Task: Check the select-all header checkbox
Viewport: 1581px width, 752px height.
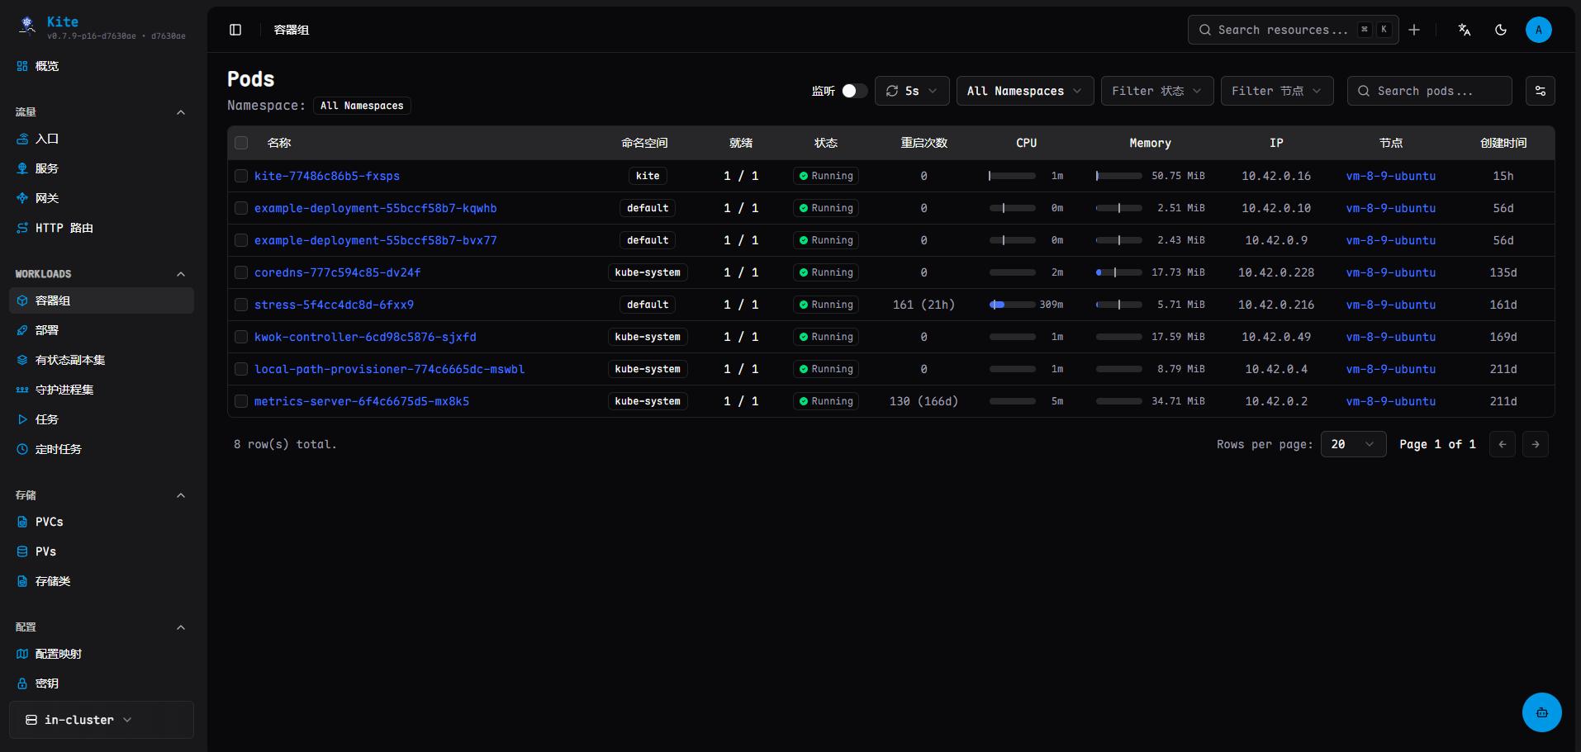Action: [x=241, y=143]
